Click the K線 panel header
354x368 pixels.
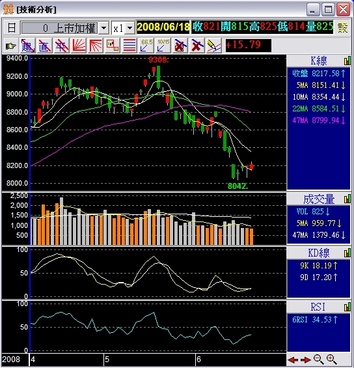[x=319, y=61]
